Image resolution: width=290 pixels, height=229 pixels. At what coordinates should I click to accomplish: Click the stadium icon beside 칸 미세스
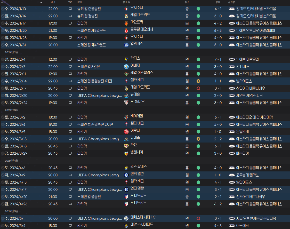click(x=232, y=67)
